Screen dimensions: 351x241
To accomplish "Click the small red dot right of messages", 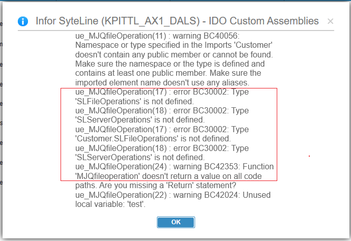I will (x=309, y=156).
